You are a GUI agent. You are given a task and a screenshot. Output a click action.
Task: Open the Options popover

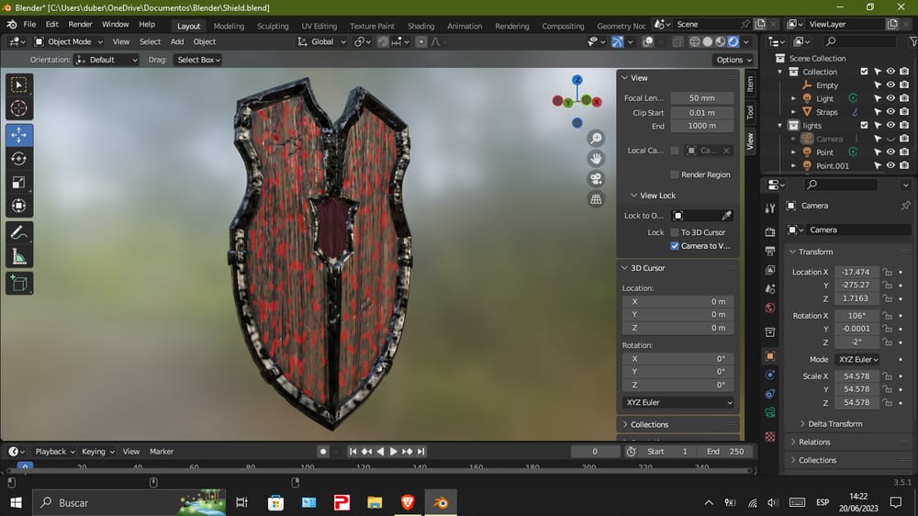pos(733,60)
